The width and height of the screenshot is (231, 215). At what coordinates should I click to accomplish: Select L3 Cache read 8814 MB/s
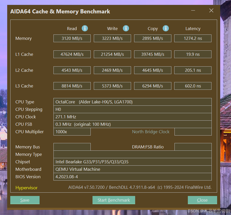point(72,86)
